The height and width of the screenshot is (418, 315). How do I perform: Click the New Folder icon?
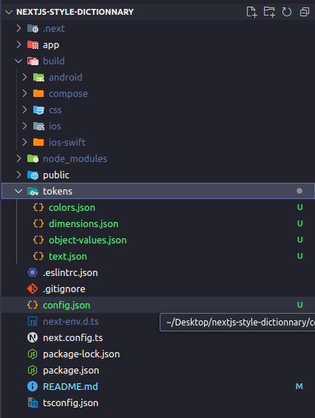pos(269,12)
